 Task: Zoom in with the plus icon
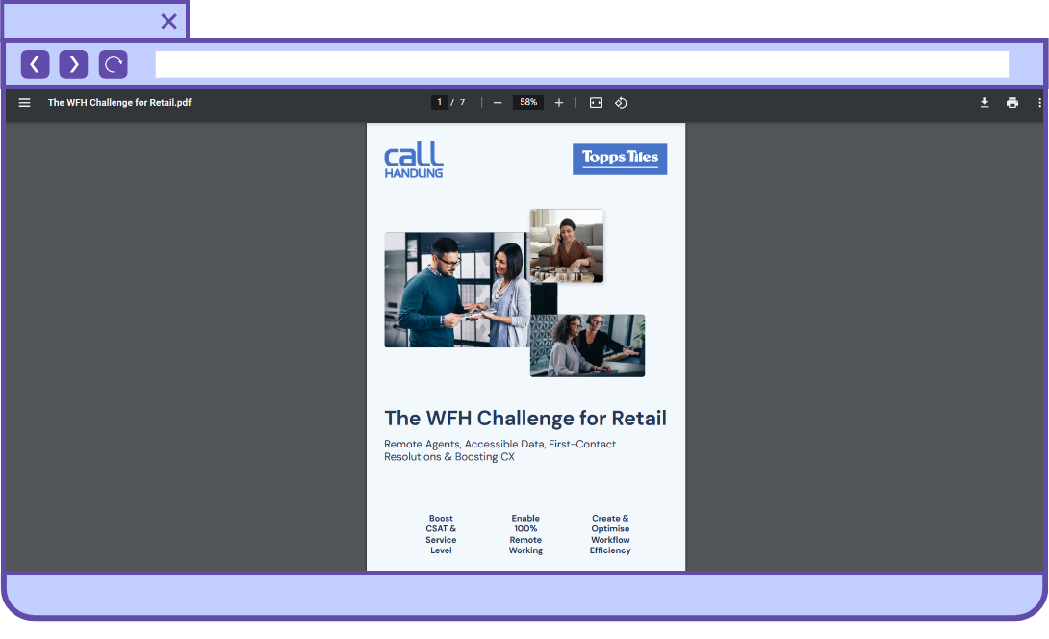pyautogui.click(x=558, y=102)
